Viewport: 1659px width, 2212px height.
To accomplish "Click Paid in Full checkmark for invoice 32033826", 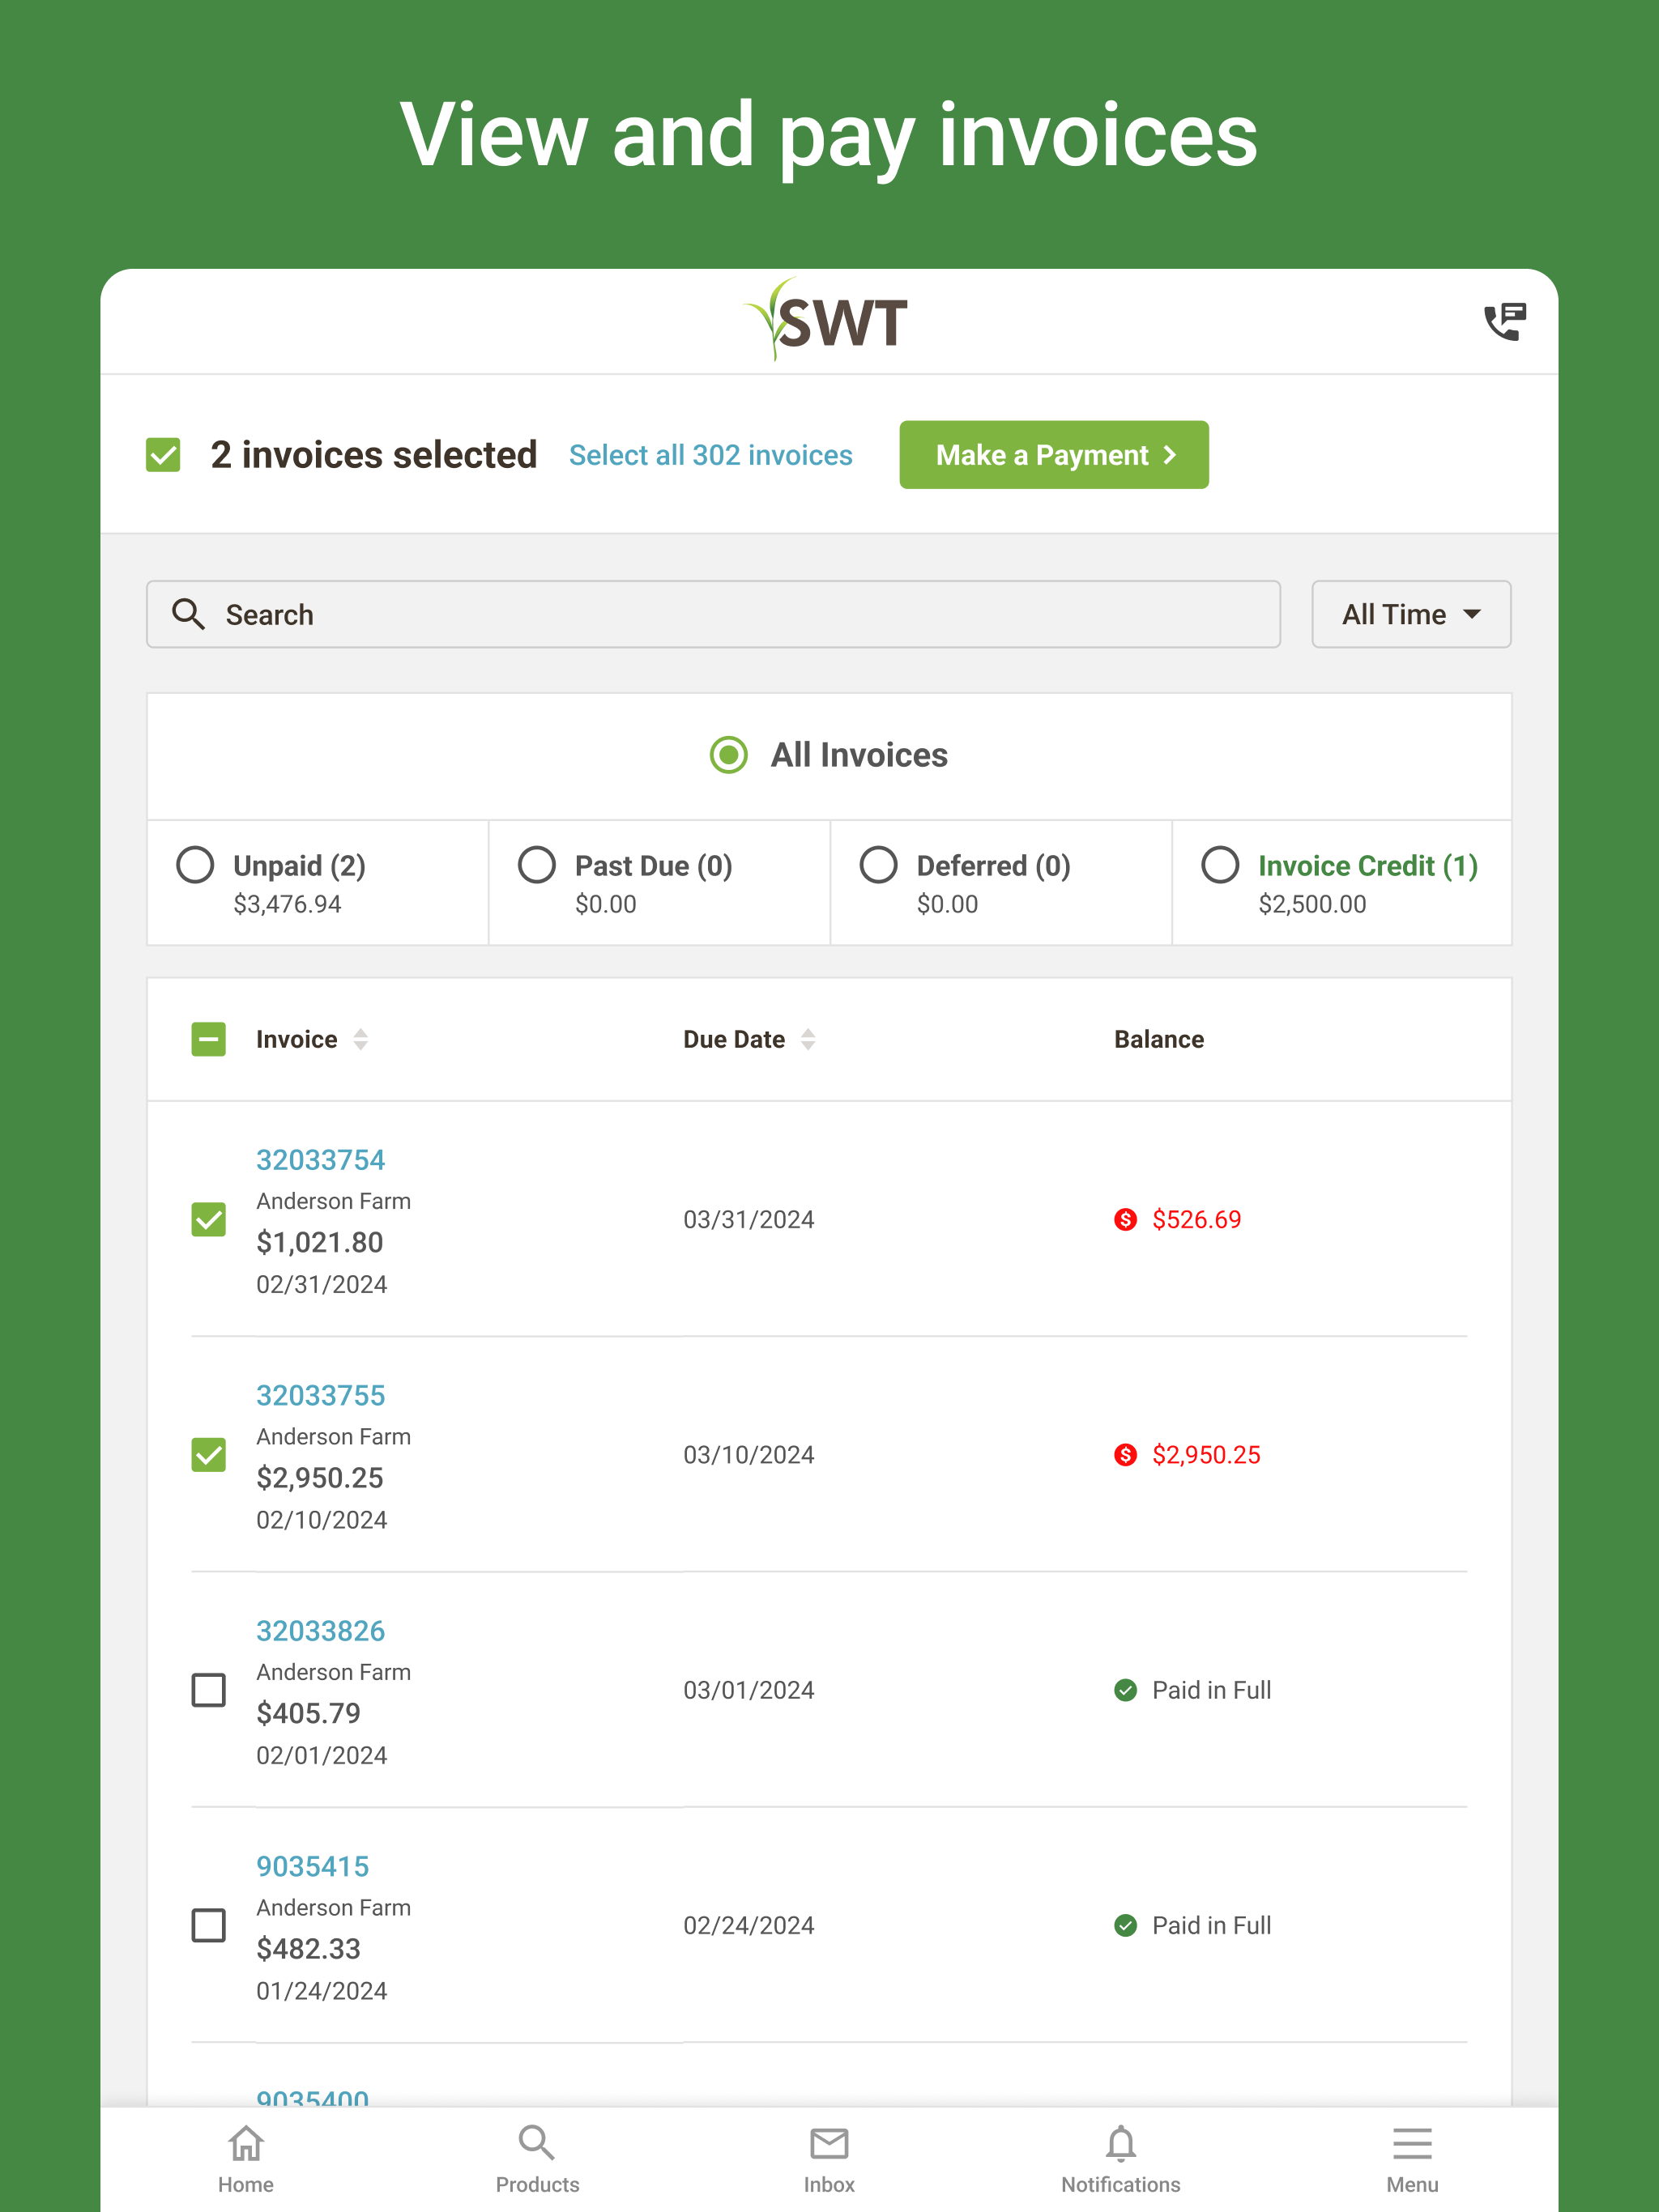I will (1126, 1690).
